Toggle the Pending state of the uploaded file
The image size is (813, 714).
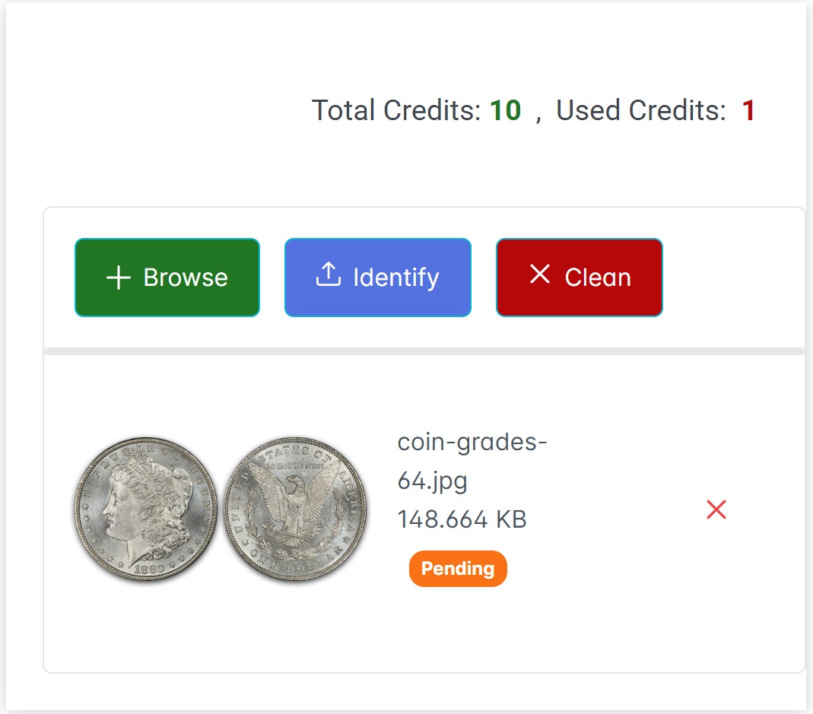coord(457,568)
